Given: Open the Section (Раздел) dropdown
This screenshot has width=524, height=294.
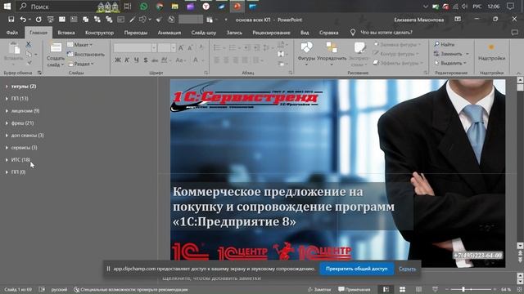Looking at the screenshot, I should [81, 64].
